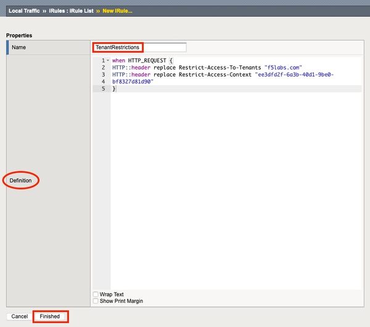
Task: Toggle the Show Print Margin checkbox
Action: tap(95, 301)
